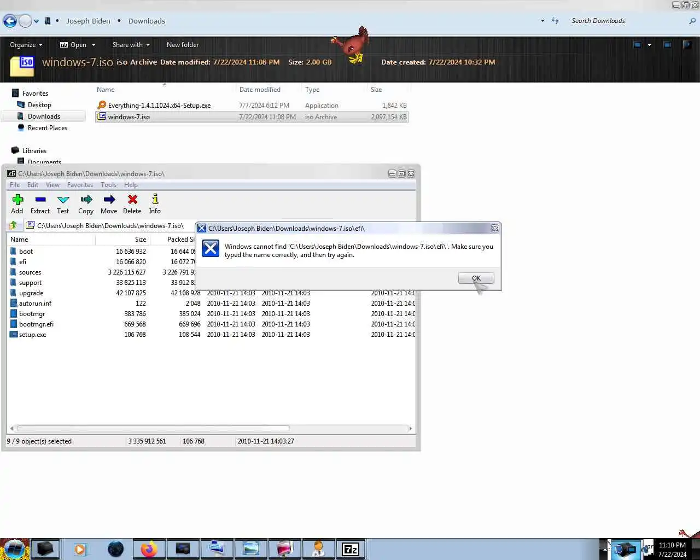Select Everything-1.4.1.1024.x64-Setup.exe file
The height and width of the screenshot is (560, 700).
tap(252, 106)
